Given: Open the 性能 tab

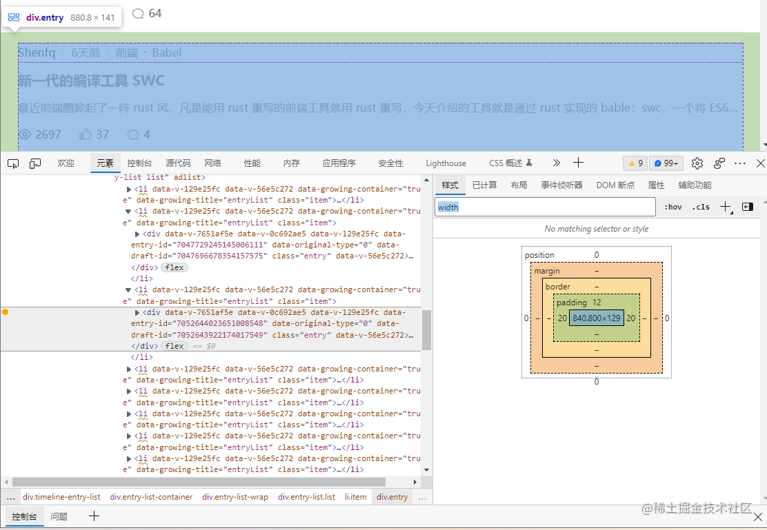Looking at the screenshot, I should 252,163.
